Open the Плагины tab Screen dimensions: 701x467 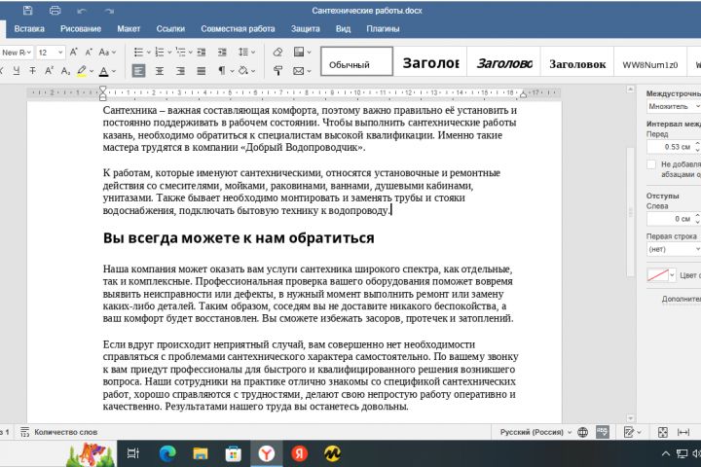pyautogui.click(x=384, y=28)
